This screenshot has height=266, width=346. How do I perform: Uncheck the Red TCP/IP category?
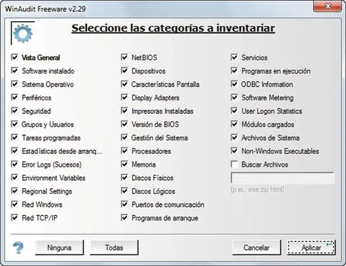15,218
